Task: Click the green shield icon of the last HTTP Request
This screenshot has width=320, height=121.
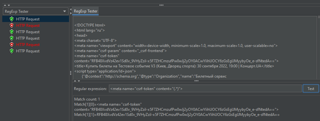Action: point(12,51)
